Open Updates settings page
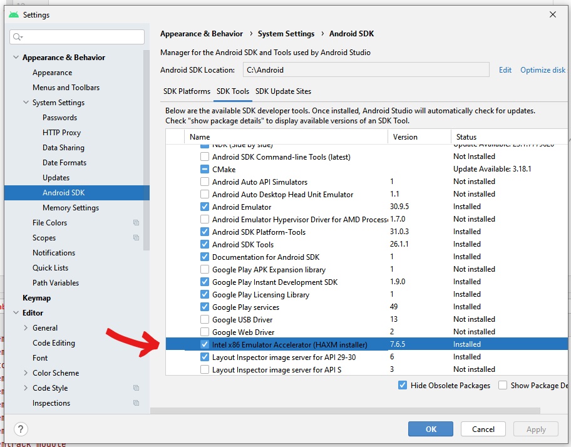Screen dimensions: 571x447 pyautogui.click(x=56, y=178)
